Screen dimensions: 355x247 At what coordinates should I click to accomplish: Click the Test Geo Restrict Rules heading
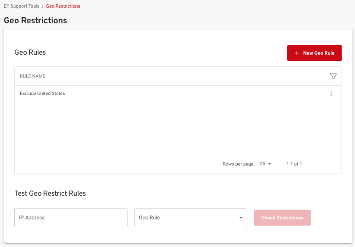click(50, 193)
